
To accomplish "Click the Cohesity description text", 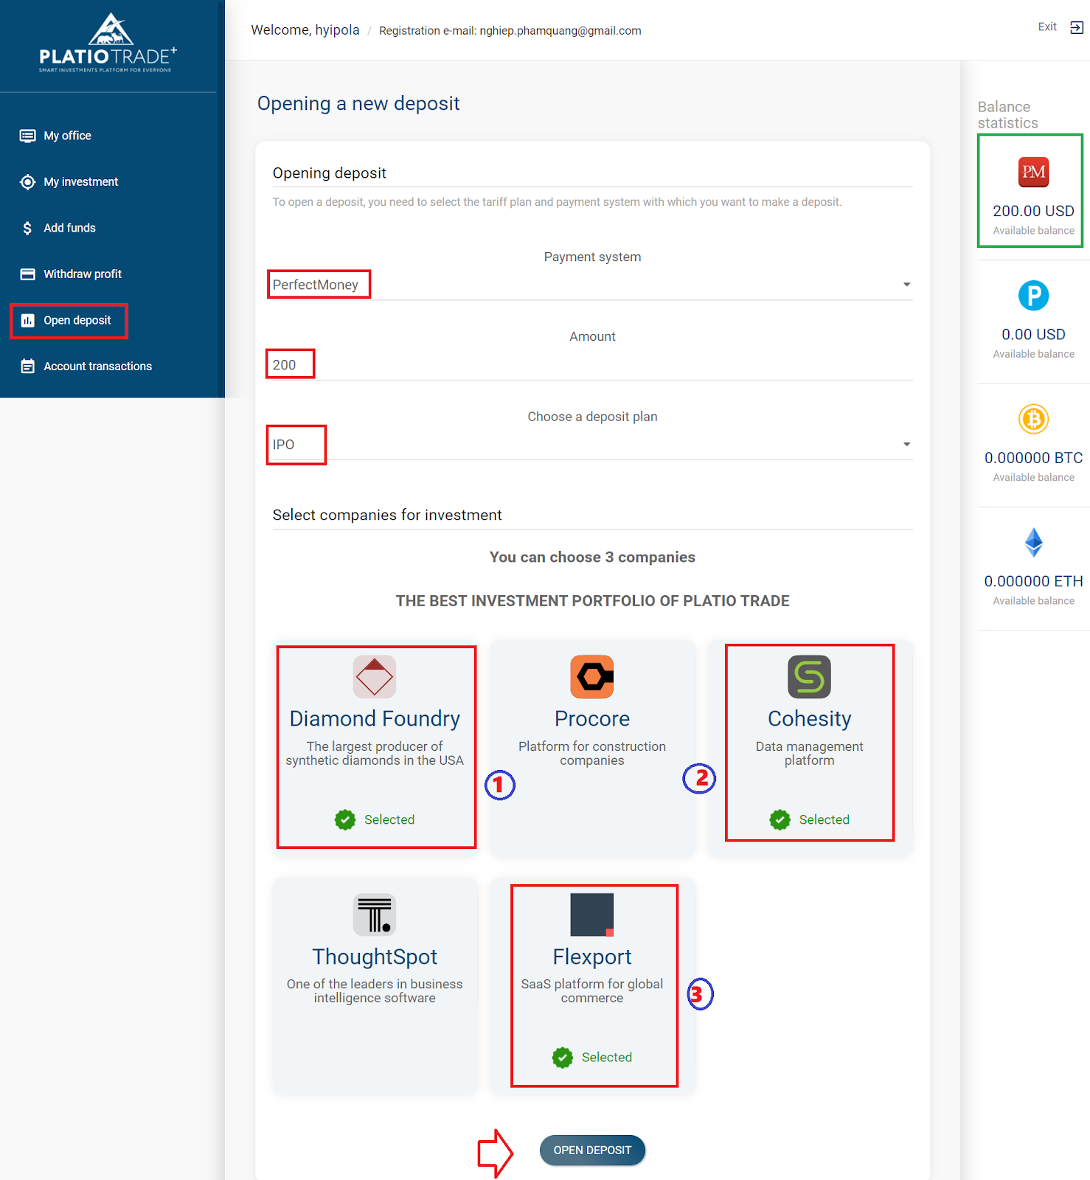I will coord(809,754).
